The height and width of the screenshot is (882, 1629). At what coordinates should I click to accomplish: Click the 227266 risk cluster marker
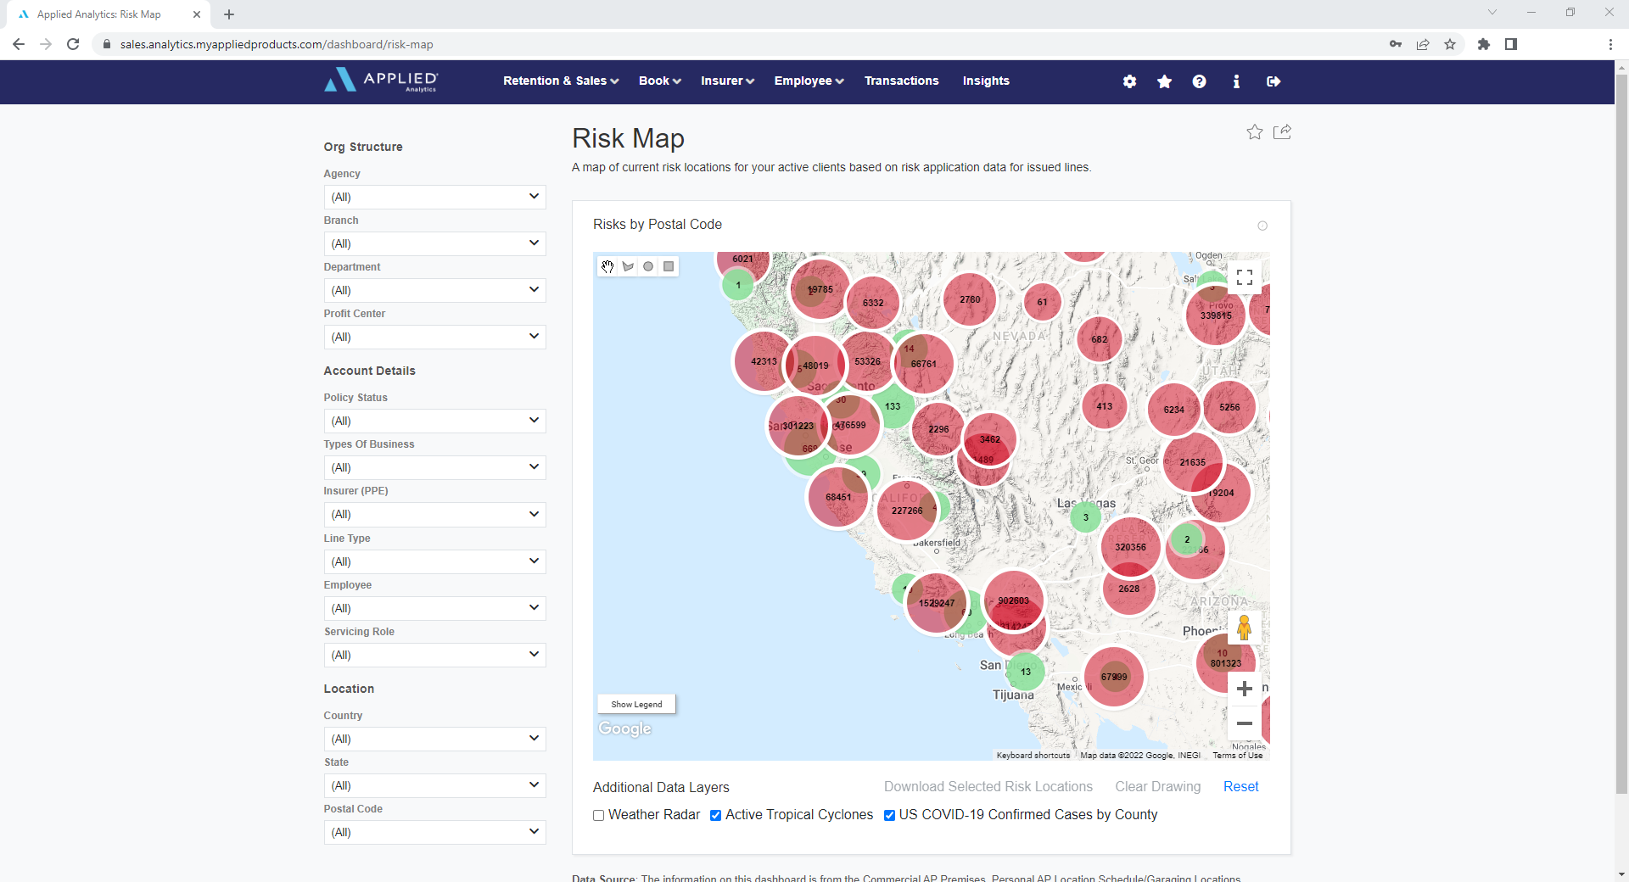coord(907,511)
